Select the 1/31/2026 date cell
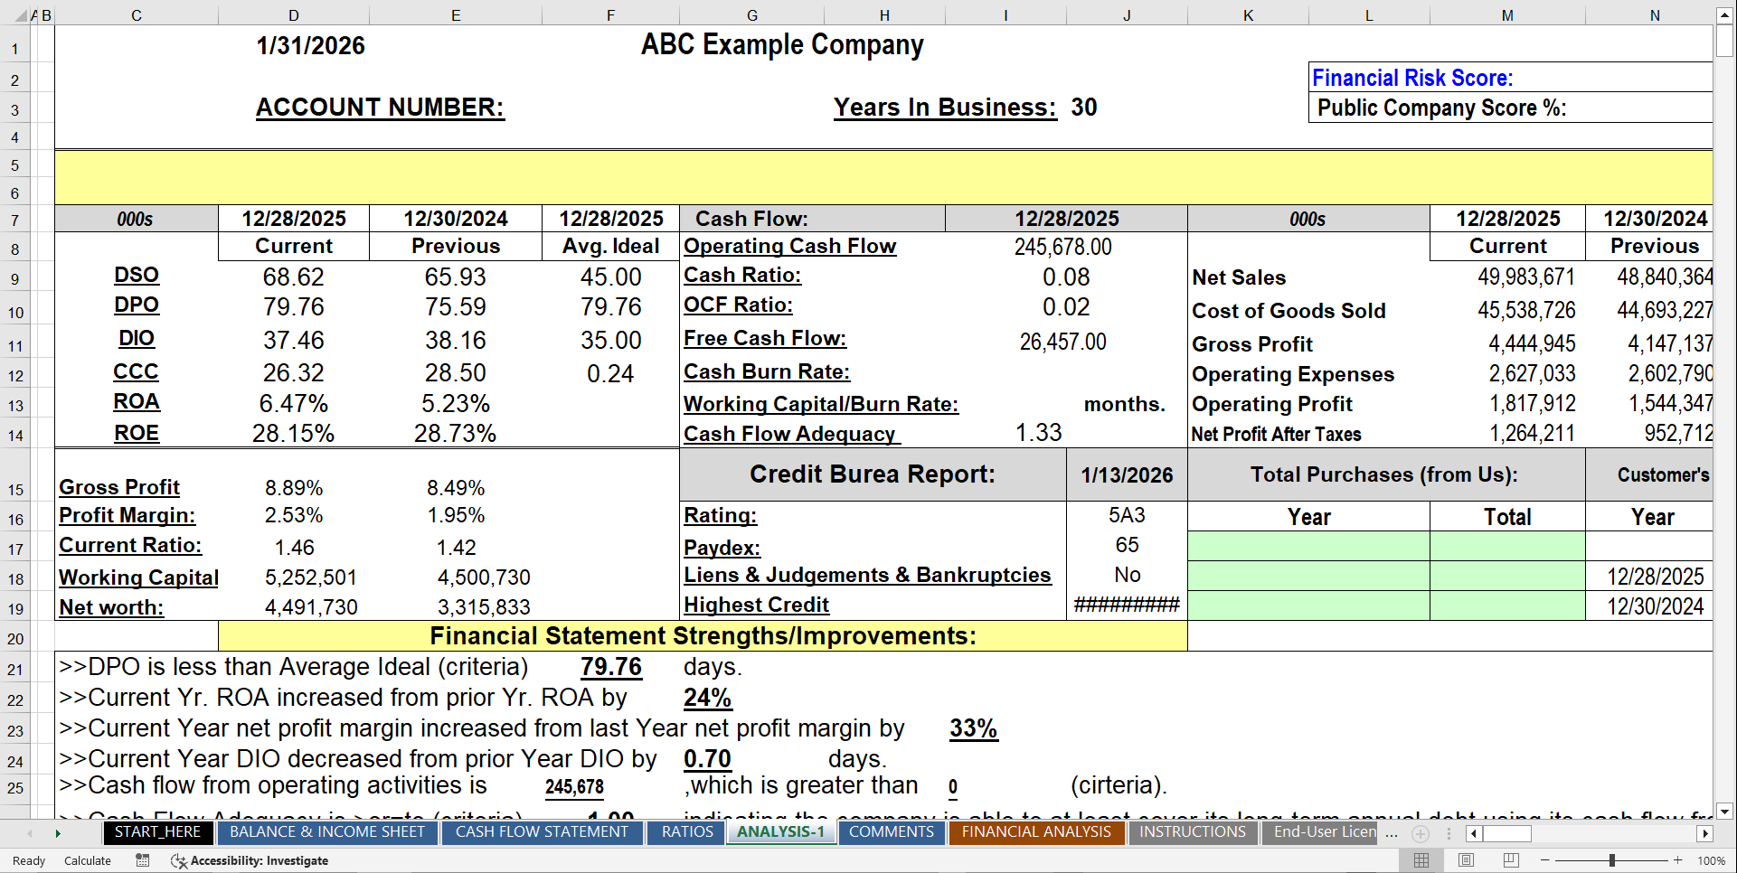 pyautogui.click(x=310, y=45)
